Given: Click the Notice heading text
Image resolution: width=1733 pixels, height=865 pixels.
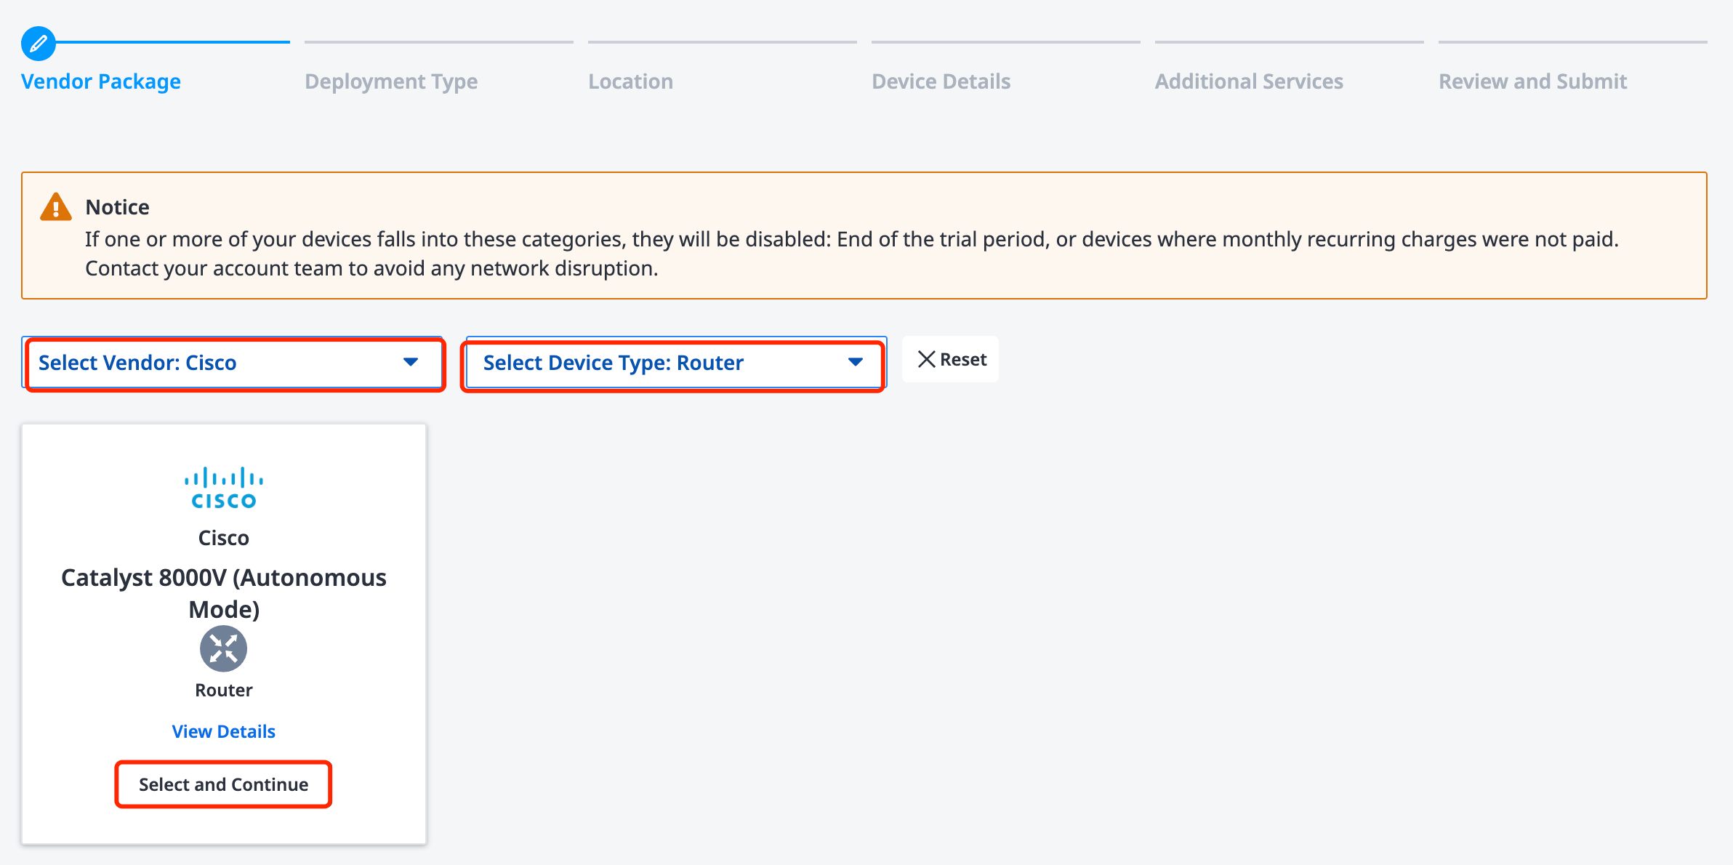Looking at the screenshot, I should click(x=117, y=207).
